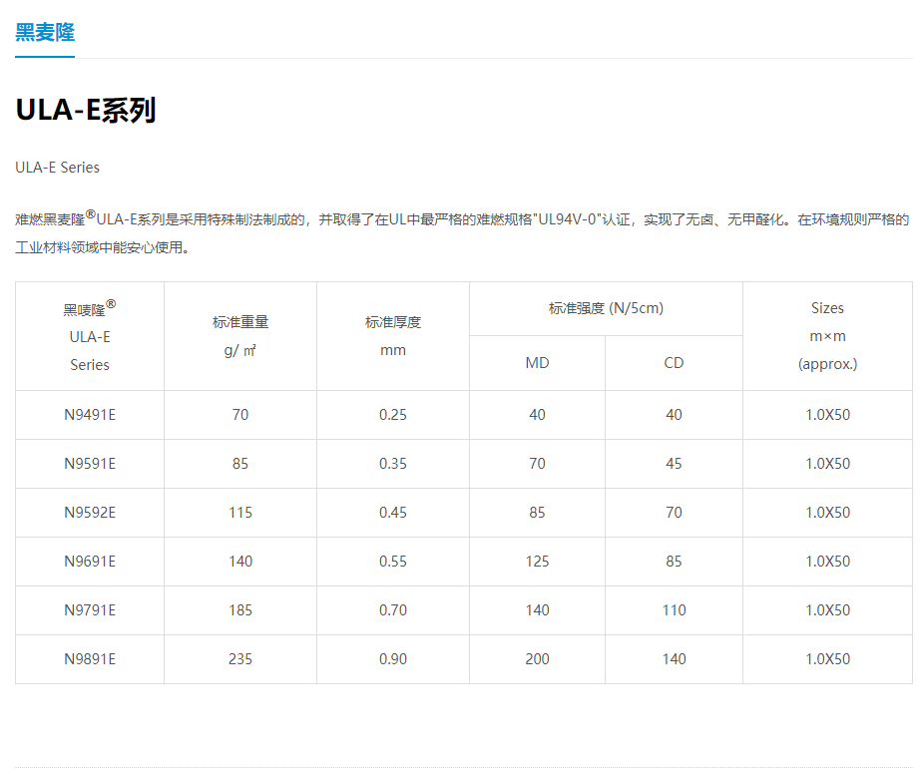This screenshot has height=769, width=924.
Task: Click the ULA-E系列 heading
Action: tap(86, 110)
